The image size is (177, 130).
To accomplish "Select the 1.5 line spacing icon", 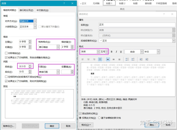I will pos(114,59).
